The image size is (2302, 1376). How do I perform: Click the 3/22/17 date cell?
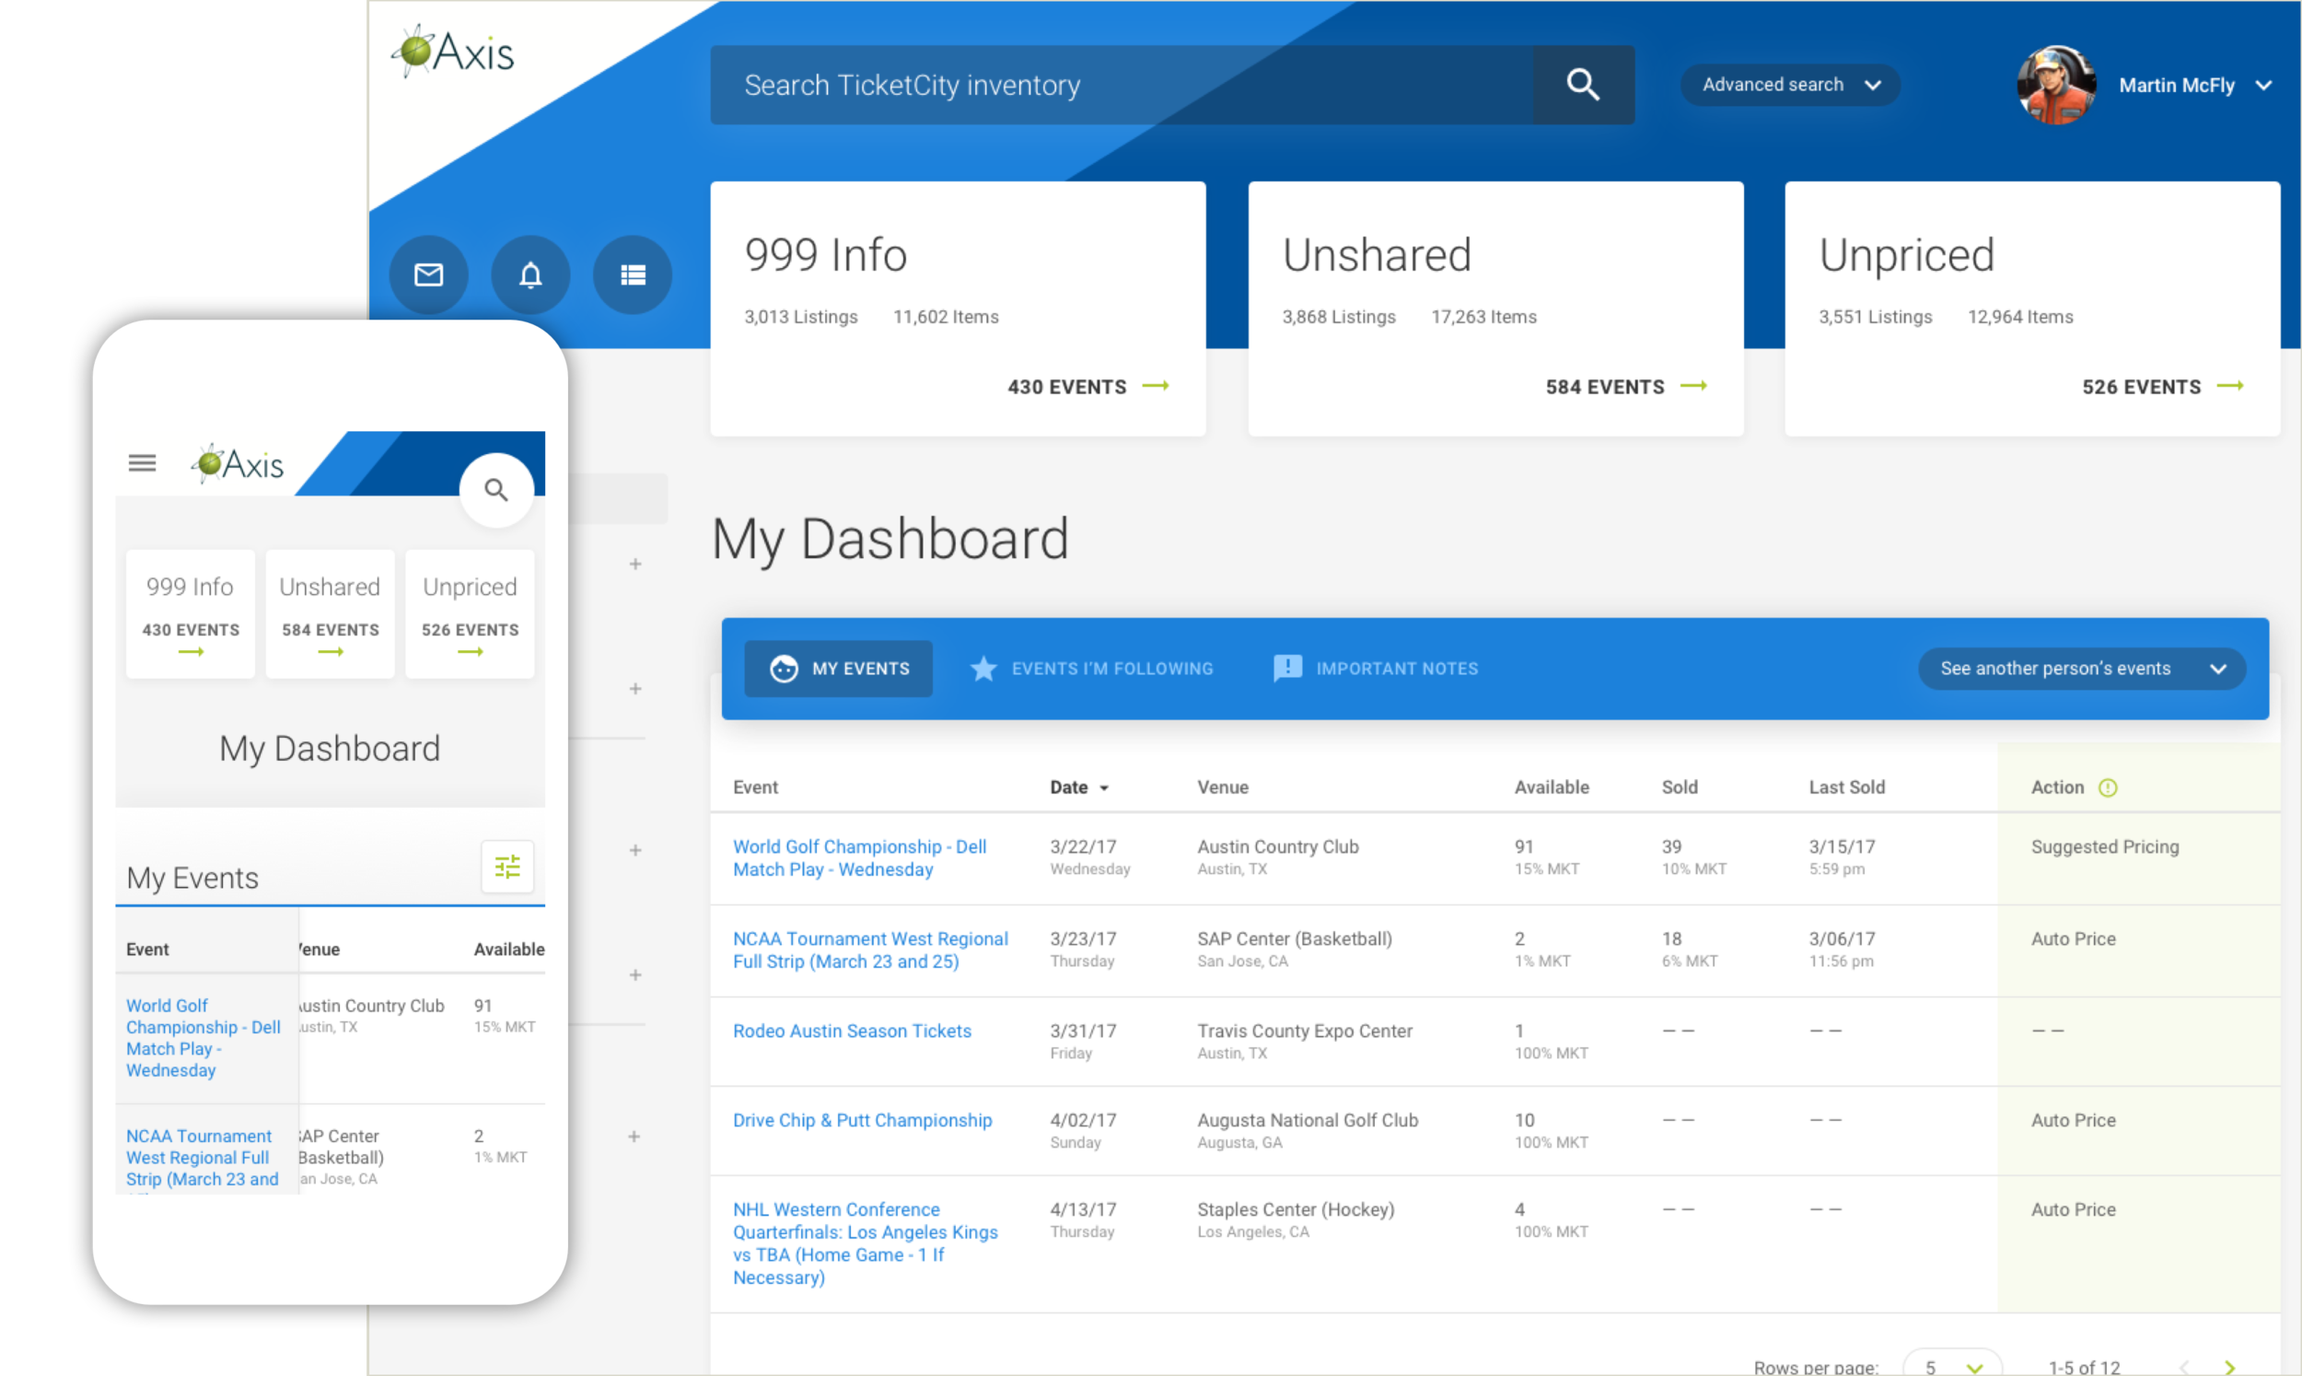(1090, 857)
